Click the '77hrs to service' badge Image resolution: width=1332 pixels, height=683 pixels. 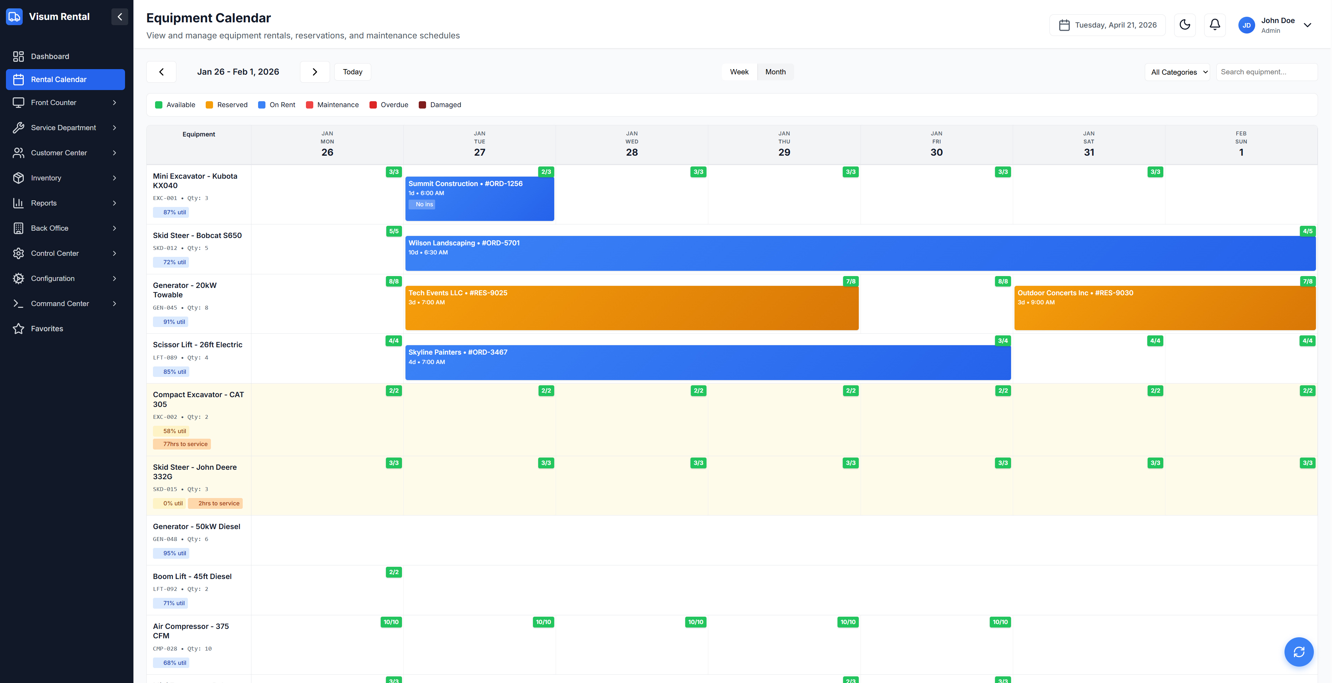182,444
